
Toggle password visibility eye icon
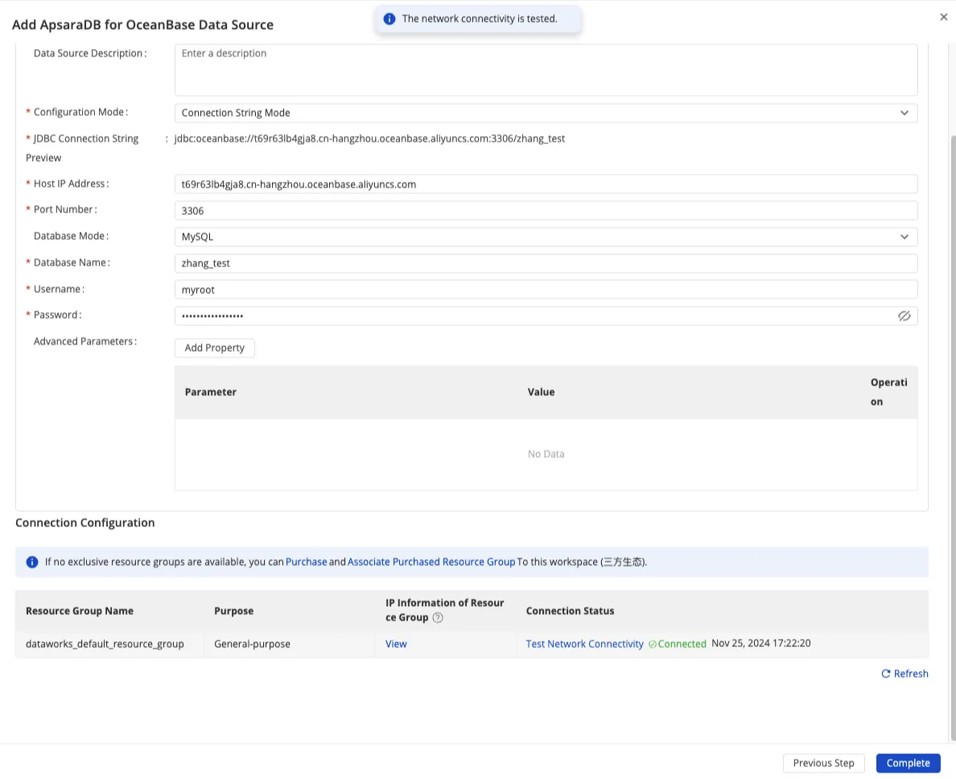tap(904, 316)
